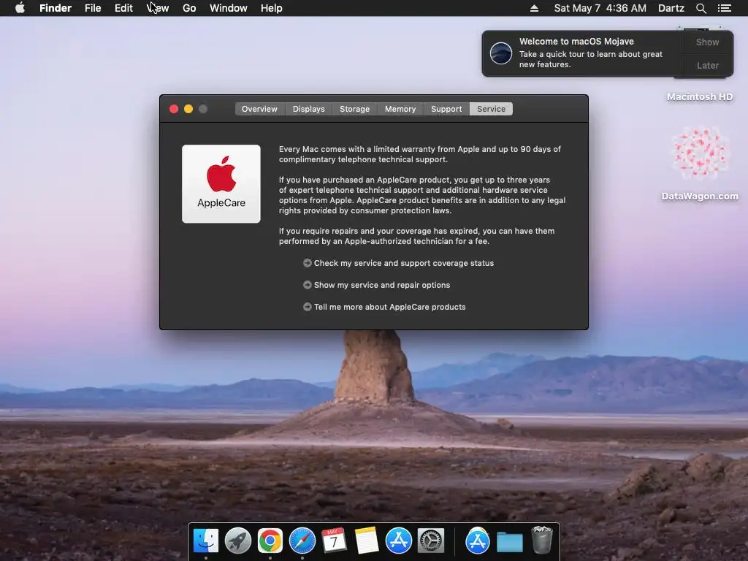This screenshot has height=561, width=748.
Task: Click arrow icon beside Tell me more AppleCare
Action: point(308,307)
